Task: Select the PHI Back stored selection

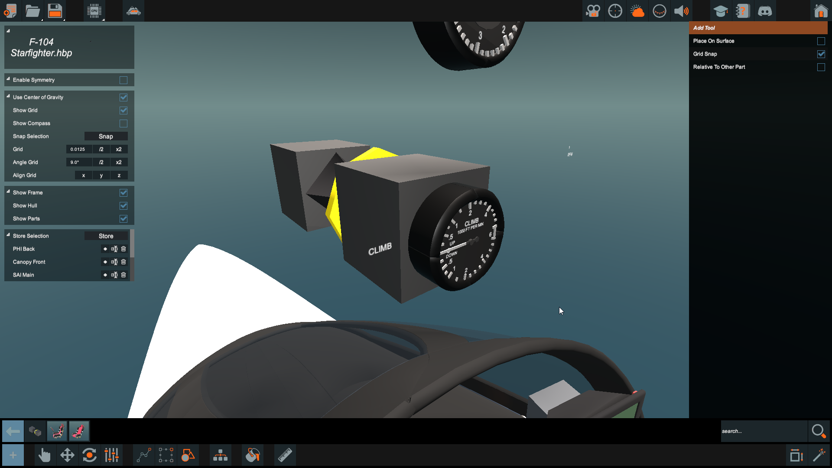Action: [x=24, y=249]
